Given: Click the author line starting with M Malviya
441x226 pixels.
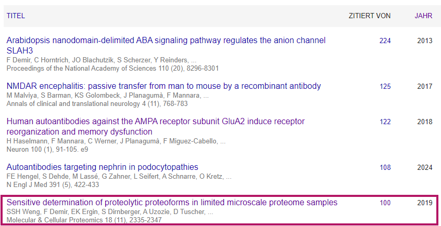Looking at the screenshot, I should [107, 96].
